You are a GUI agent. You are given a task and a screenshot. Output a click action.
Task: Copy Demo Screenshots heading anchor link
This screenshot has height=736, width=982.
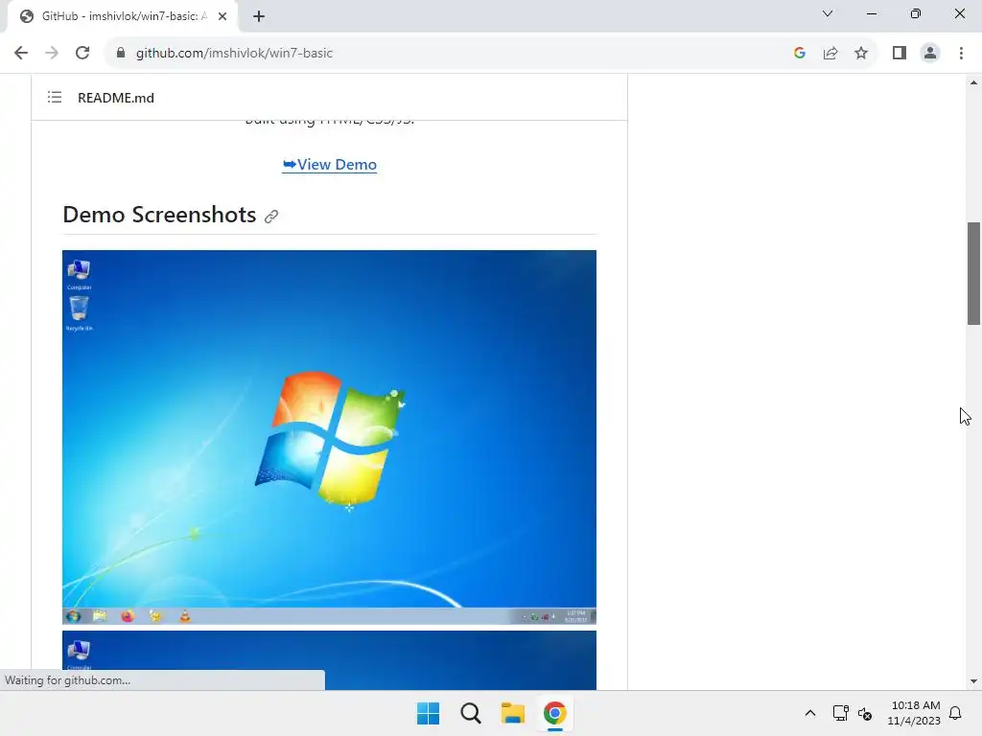(271, 217)
